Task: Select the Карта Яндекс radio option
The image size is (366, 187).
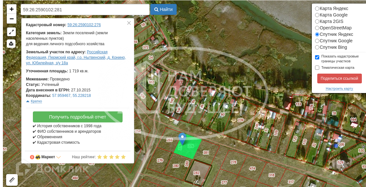Action: pyautogui.click(x=317, y=9)
